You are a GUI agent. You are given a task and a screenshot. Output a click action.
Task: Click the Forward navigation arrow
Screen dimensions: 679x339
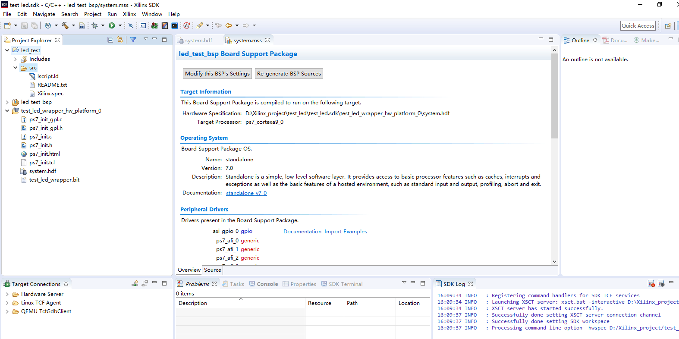coord(246,25)
